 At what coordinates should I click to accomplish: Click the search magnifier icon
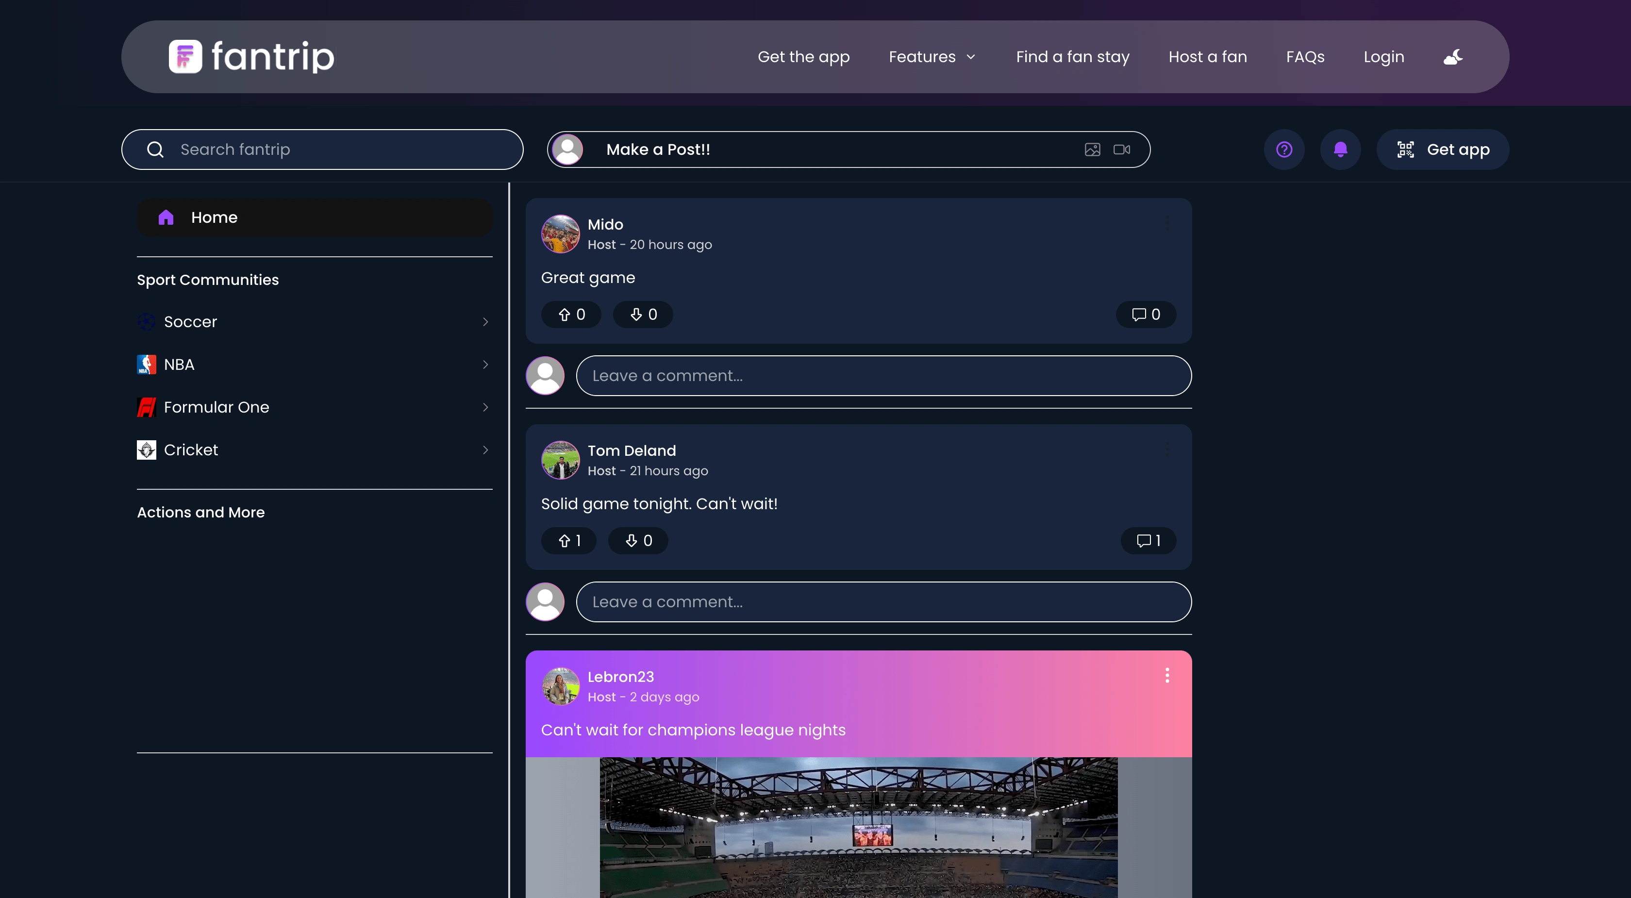click(x=155, y=150)
